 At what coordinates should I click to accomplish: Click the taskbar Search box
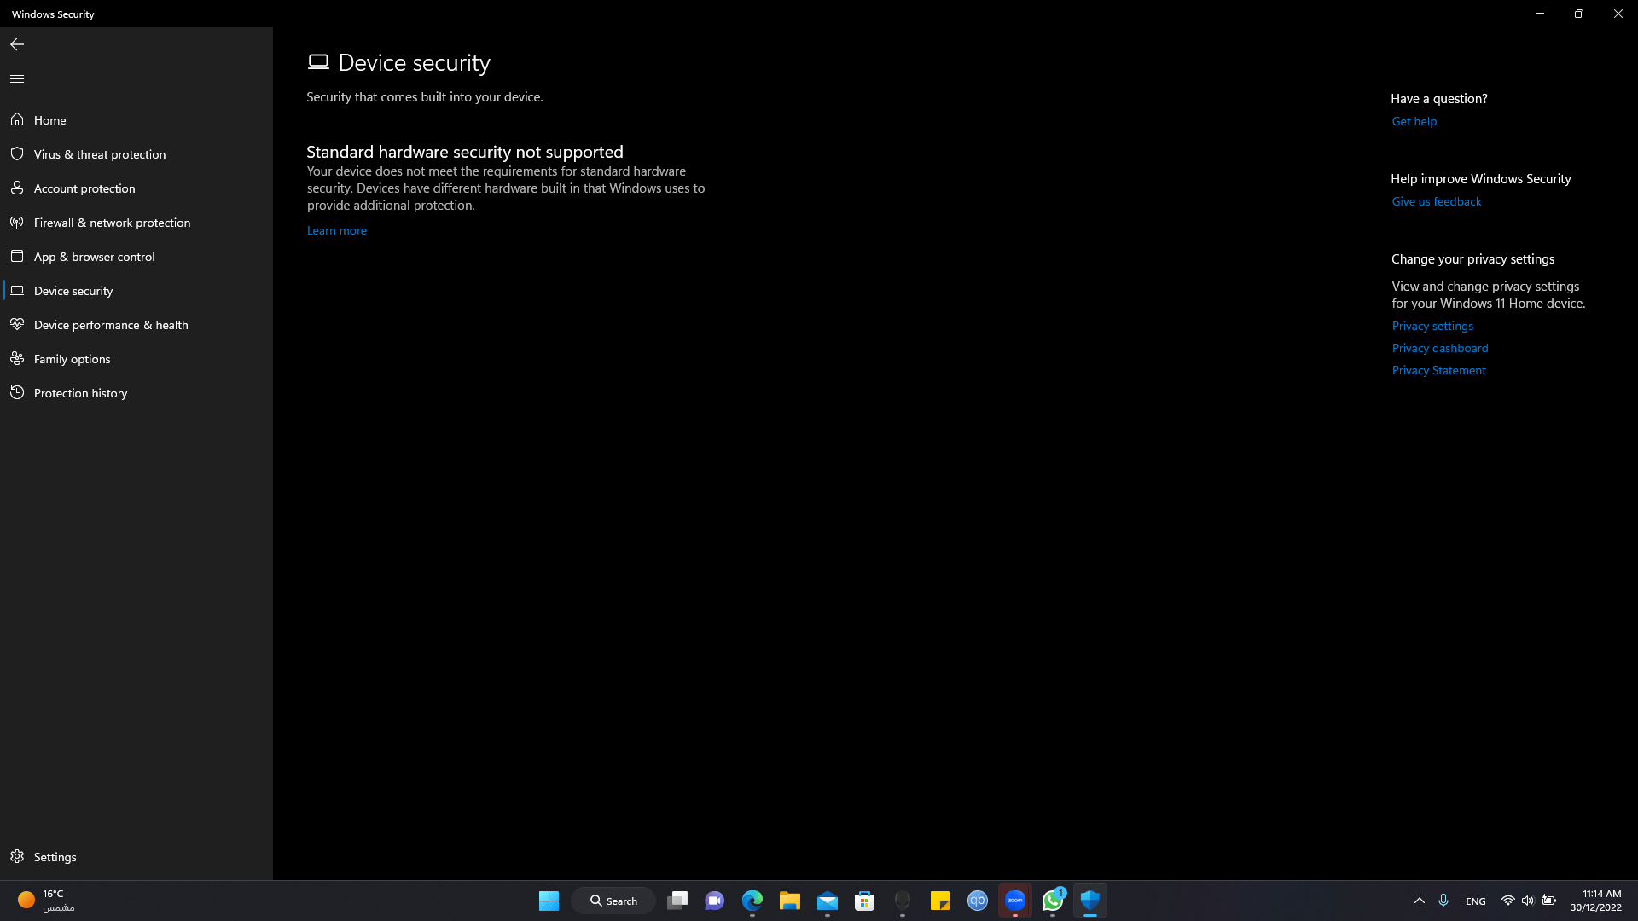point(613,901)
